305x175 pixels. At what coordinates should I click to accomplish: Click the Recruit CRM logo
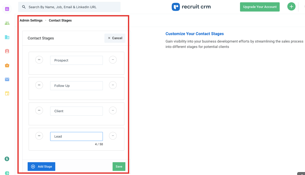tap(191, 7)
